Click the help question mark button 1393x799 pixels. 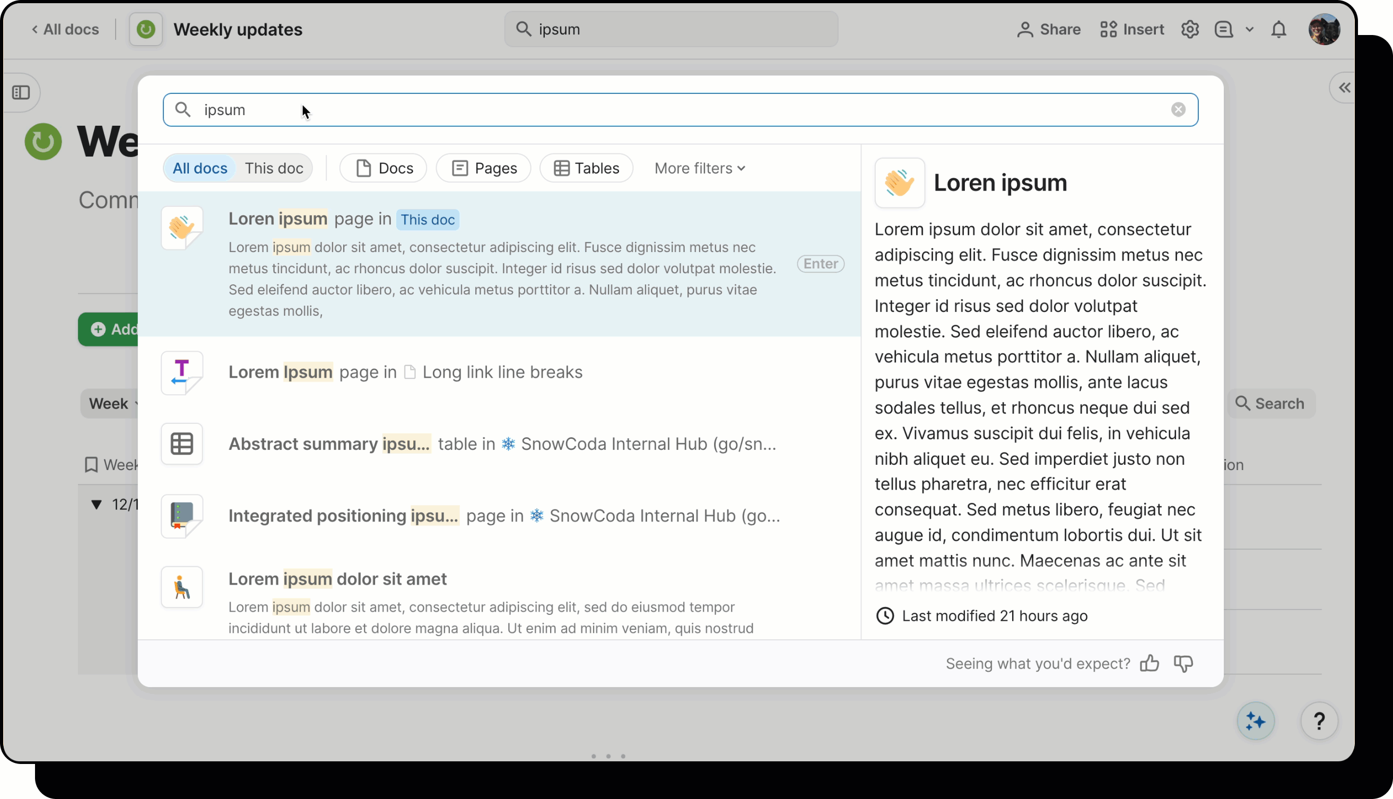[1319, 720]
